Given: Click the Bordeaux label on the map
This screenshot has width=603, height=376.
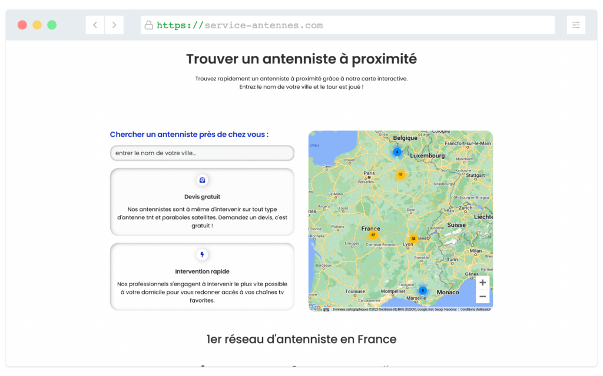Looking at the screenshot, I should (323, 265).
